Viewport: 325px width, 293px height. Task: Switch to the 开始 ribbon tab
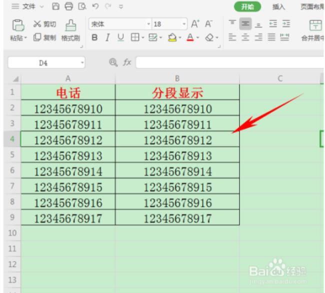click(247, 7)
